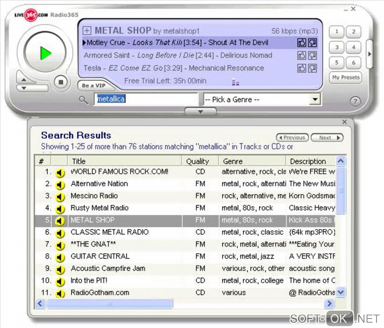This screenshot has height=328, width=384.
Task: Click the Be a VIP button
Action: click(93, 86)
